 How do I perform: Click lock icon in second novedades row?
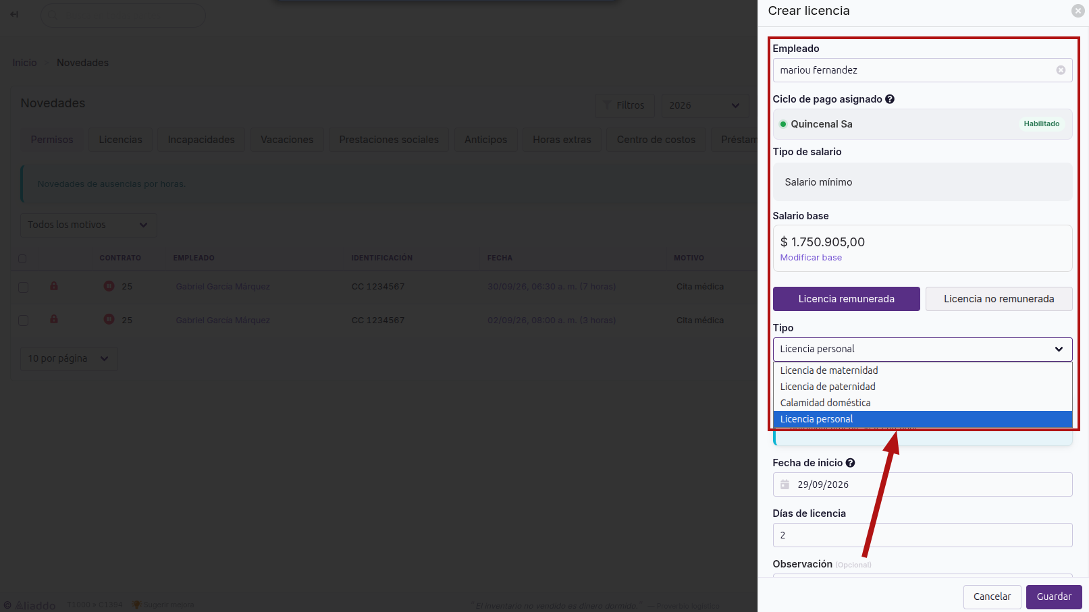coord(54,319)
